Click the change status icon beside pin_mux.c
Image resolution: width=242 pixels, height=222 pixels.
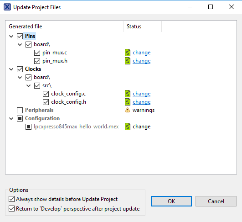[x=128, y=53]
